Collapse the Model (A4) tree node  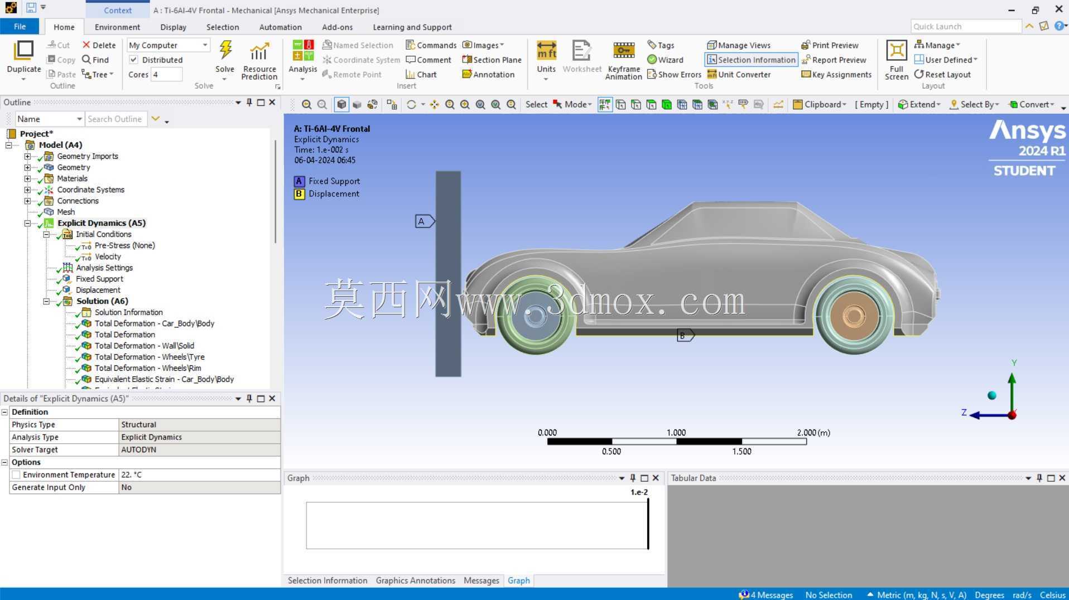[9, 145]
